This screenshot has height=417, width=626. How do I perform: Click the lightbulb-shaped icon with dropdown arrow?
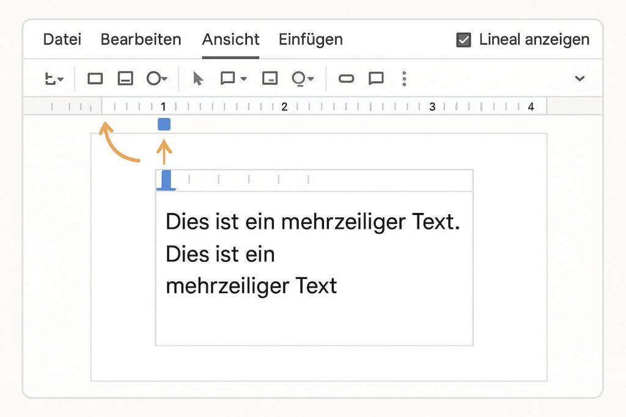pyautogui.click(x=303, y=79)
